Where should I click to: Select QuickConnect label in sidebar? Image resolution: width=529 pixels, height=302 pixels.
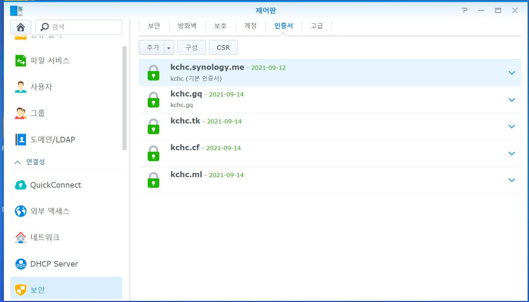coord(55,185)
